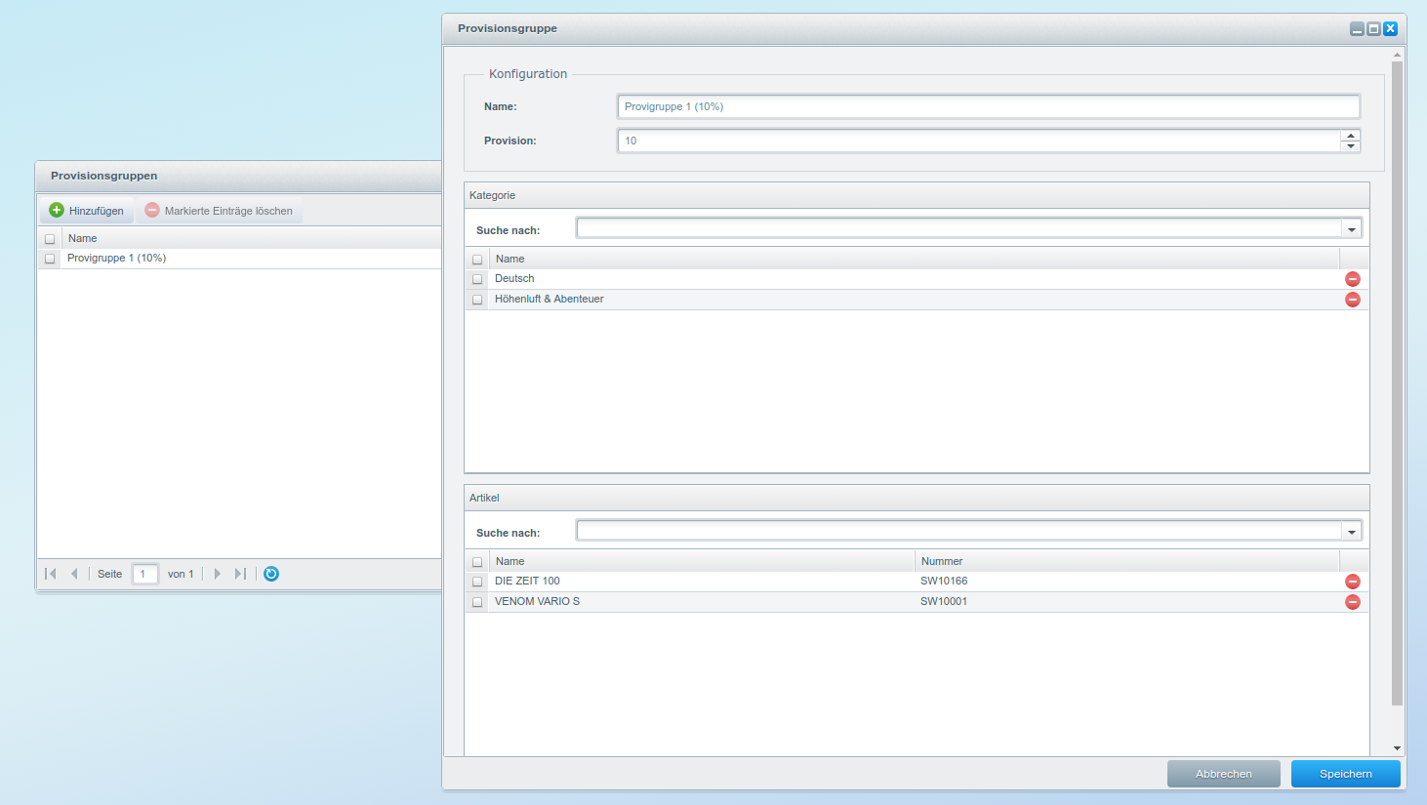Remove VENOM VARIO S article via red minus
The image size is (1427, 805).
[x=1353, y=602]
